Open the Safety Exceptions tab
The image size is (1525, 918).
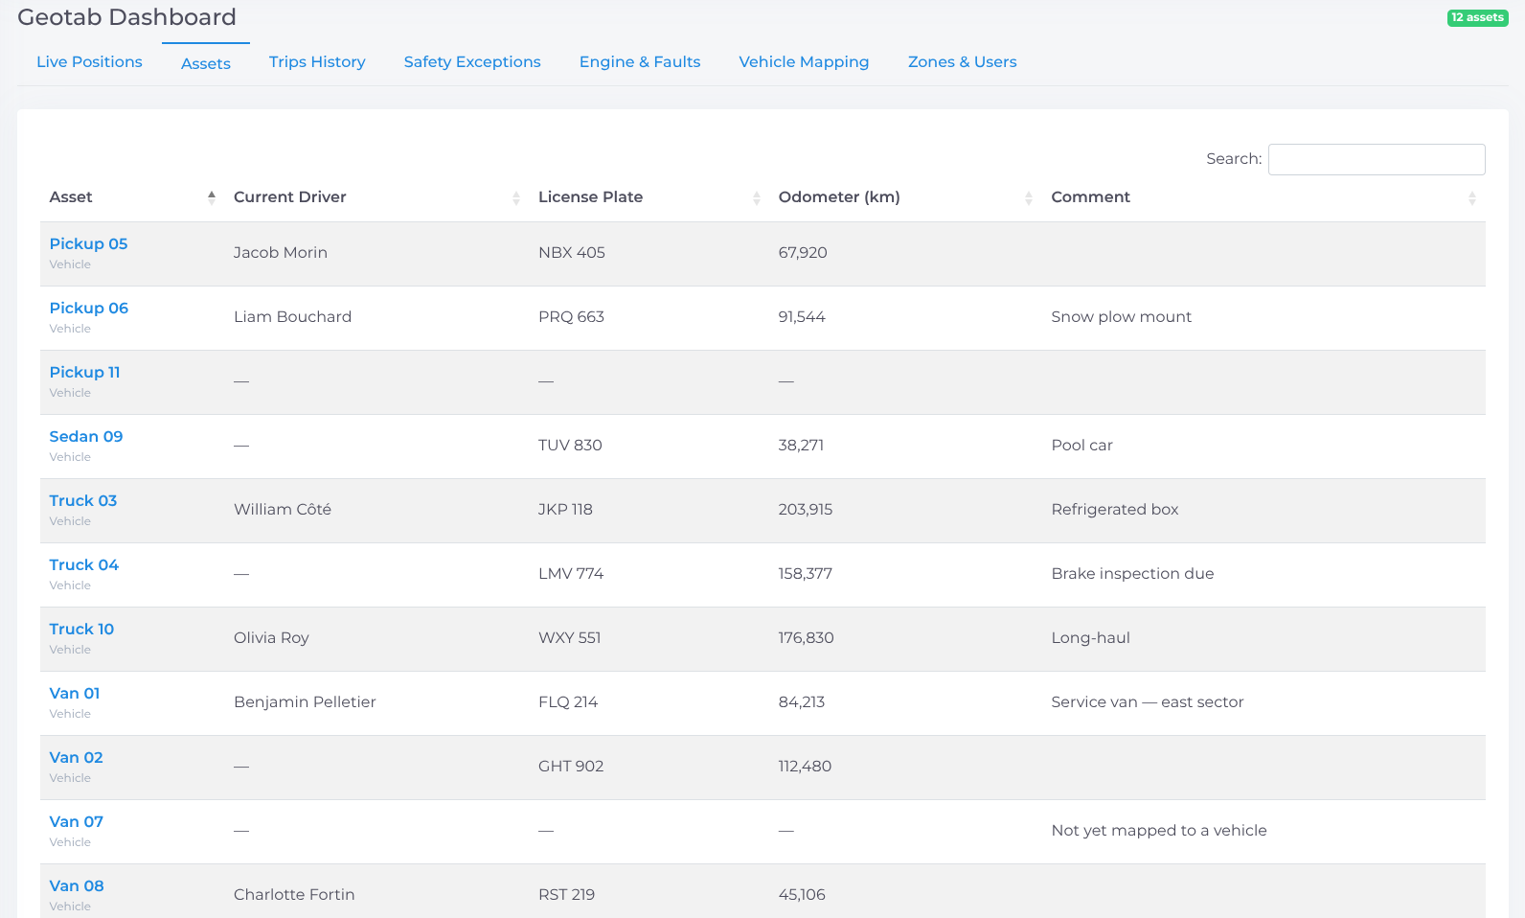472,61
